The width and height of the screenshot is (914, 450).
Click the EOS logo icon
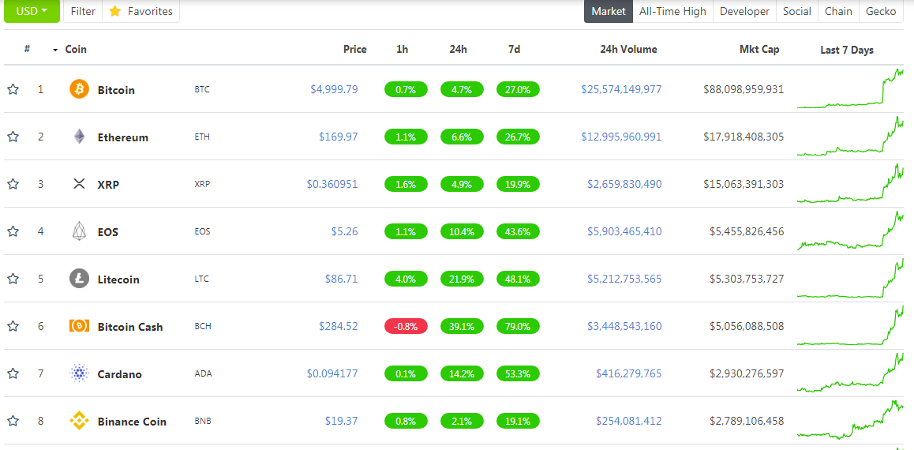tap(79, 231)
